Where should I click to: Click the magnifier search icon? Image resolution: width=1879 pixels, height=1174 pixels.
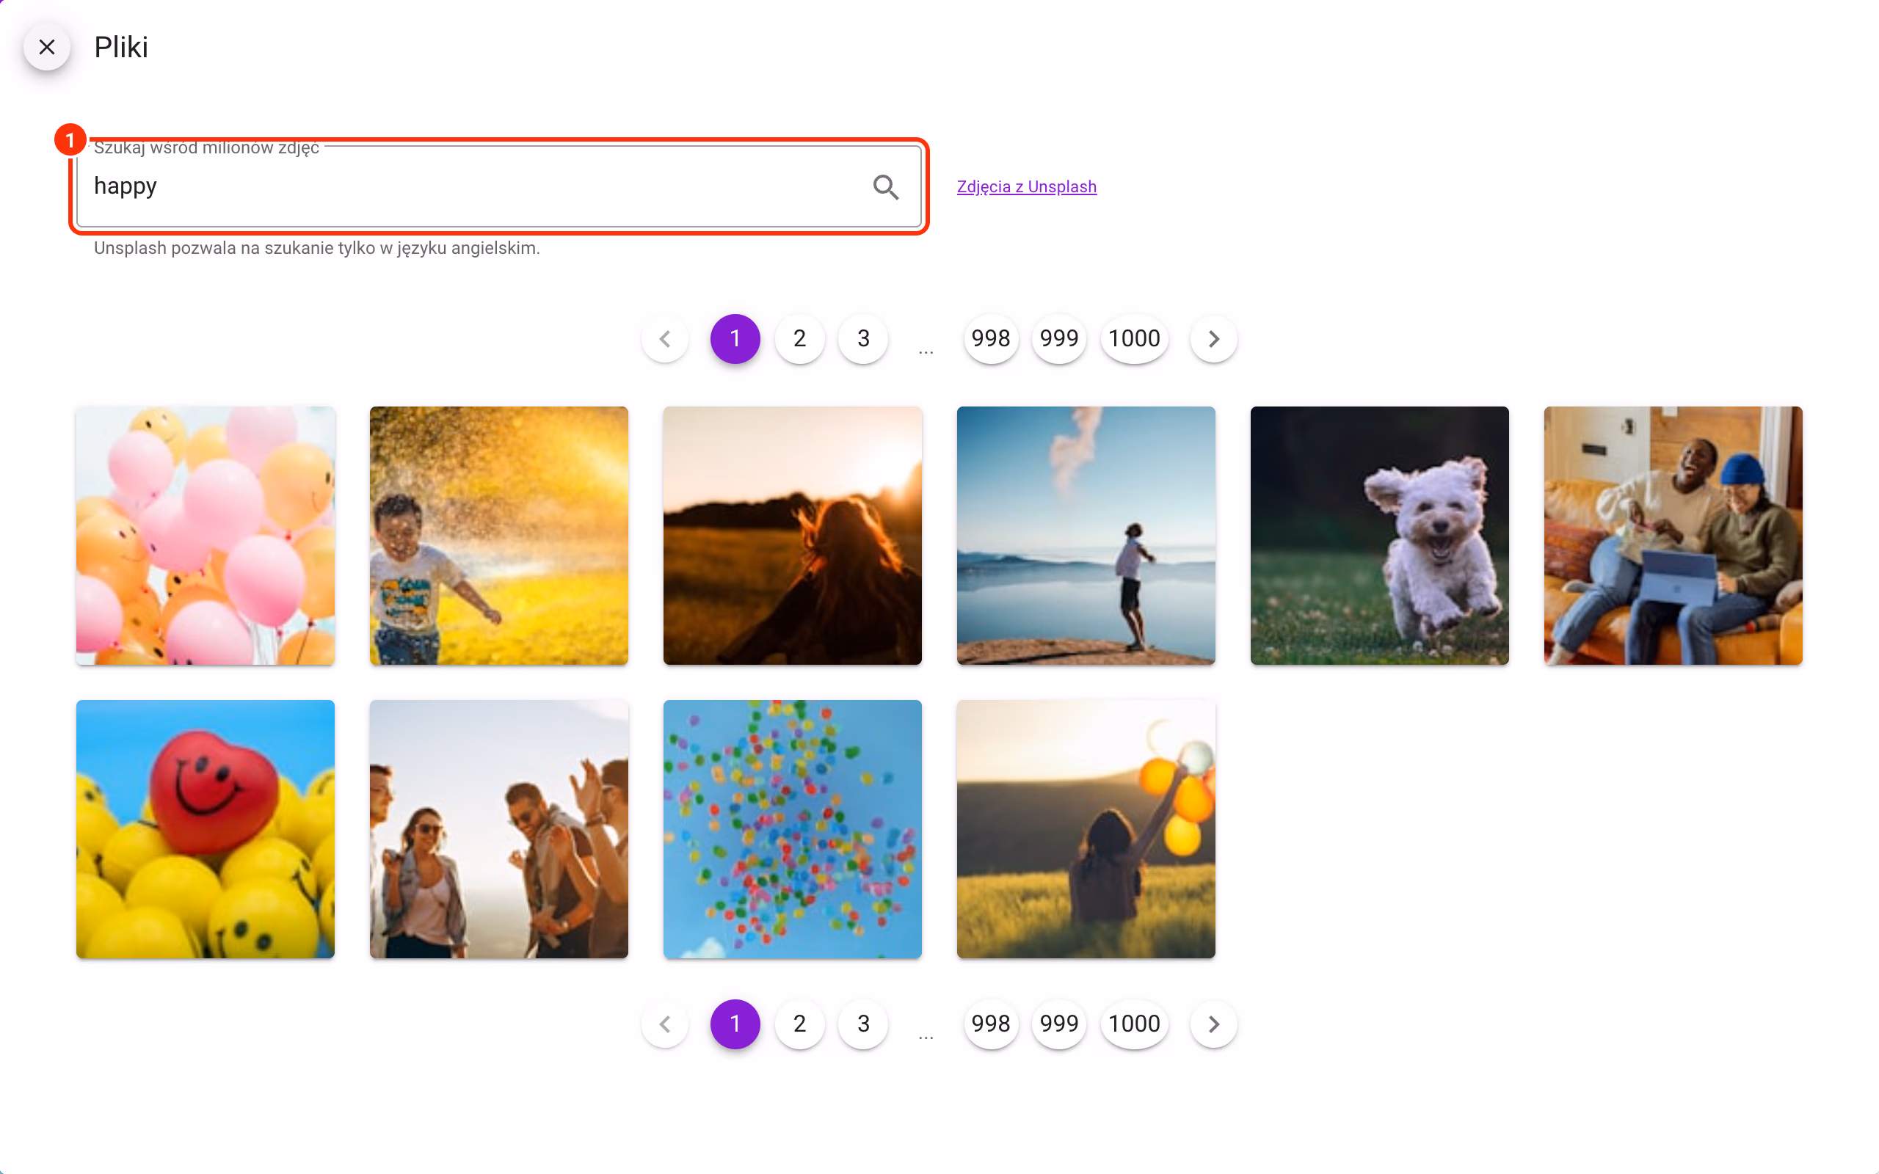pyautogui.click(x=886, y=187)
